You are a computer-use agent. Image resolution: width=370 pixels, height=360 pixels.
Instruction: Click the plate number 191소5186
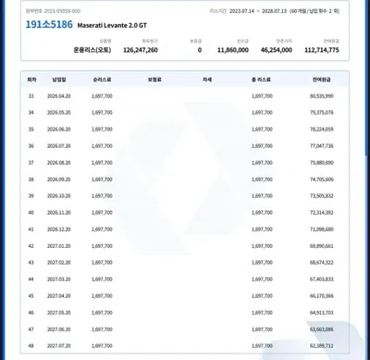(49, 24)
